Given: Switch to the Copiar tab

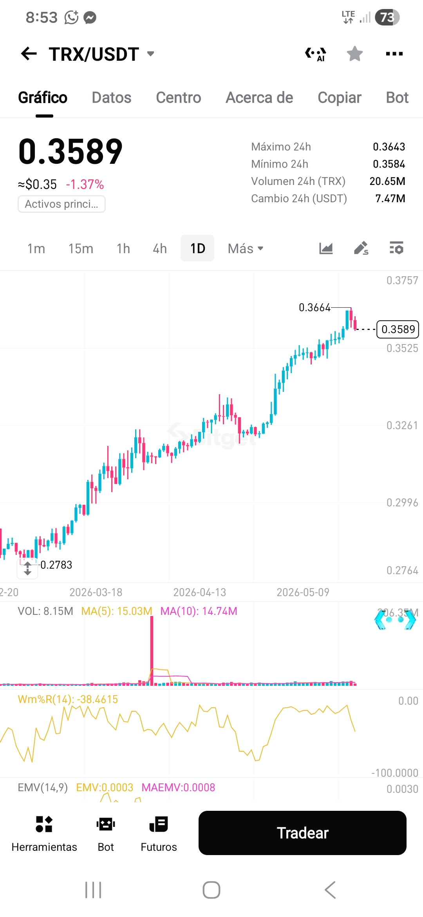Looking at the screenshot, I should pos(340,98).
